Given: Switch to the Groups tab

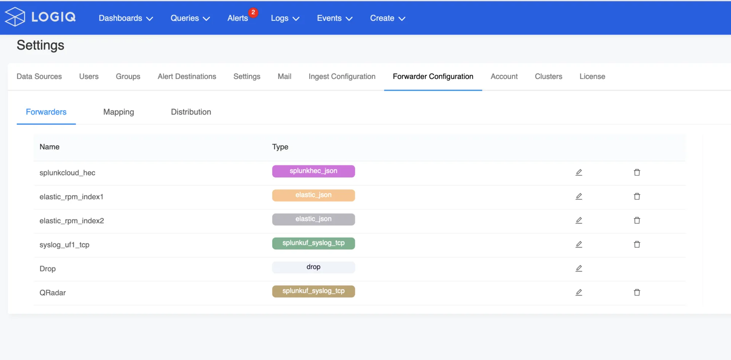Looking at the screenshot, I should pos(128,76).
